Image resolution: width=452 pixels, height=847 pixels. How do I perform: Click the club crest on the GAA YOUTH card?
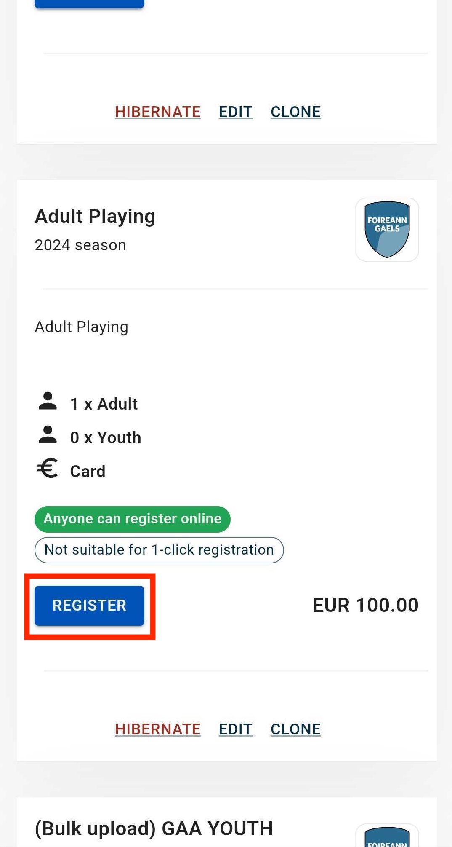click(387, 835)
